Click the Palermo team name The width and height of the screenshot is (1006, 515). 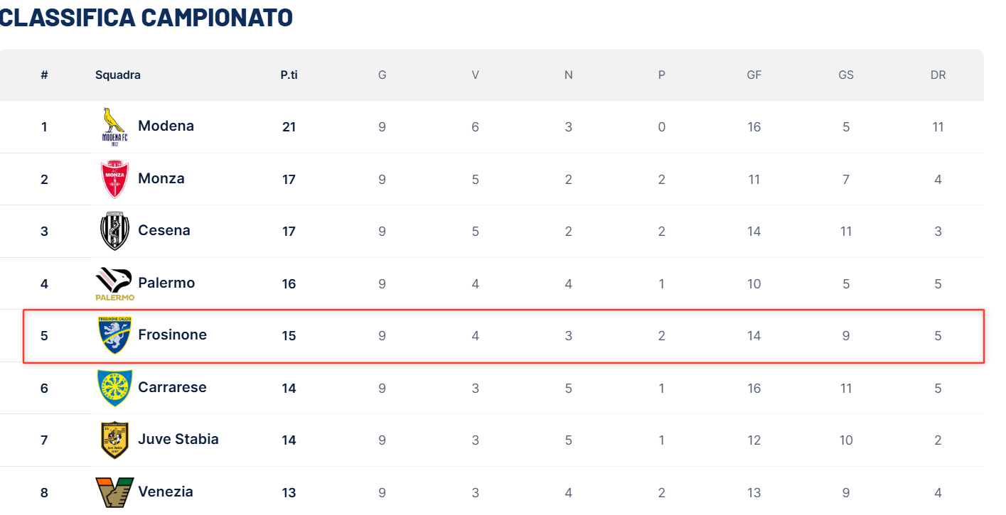(x=166, y=283)
